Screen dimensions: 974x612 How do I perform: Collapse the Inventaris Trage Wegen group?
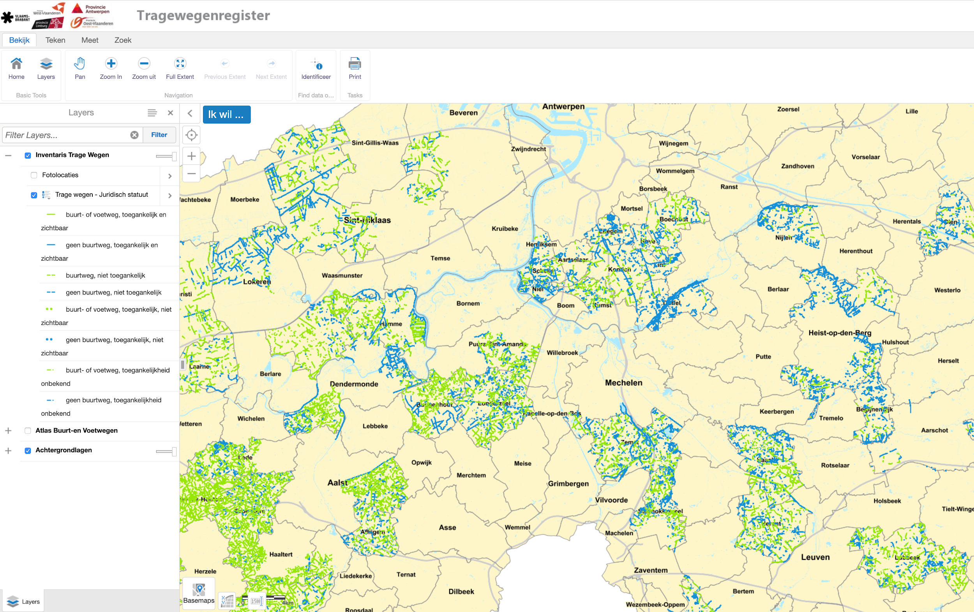point(8,155)
